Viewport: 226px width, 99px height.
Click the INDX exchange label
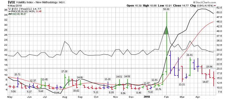click(62, 2)
